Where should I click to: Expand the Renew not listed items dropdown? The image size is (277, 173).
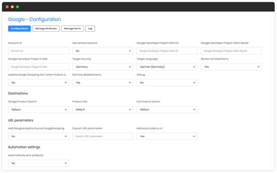(231, 67)
